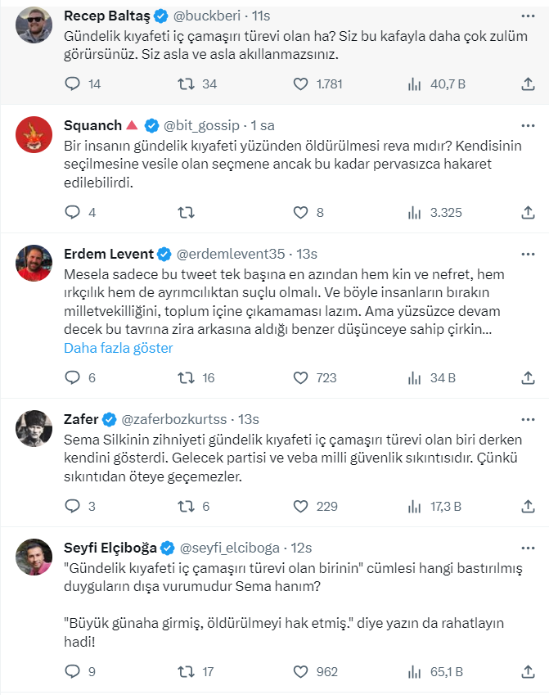Open Zafer's display name profile
This screenshot has width=549, height=695.
pyautogui.click(x=80, y=419)
